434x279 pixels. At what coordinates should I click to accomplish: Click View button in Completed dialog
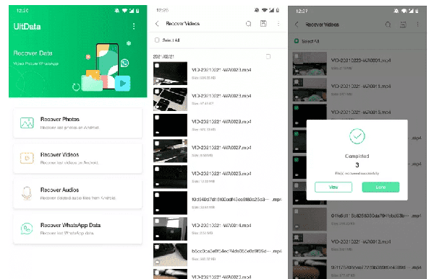click(333, 187)
